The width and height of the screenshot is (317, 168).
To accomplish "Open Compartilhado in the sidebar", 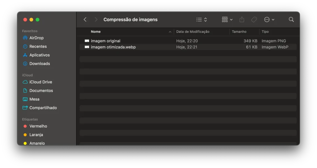I will [43, 108].
